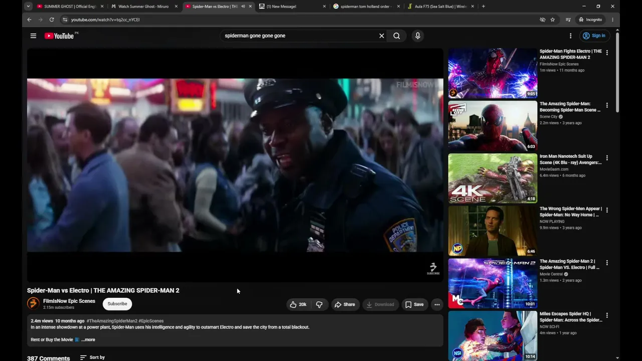
Task: Click the video player to pause
Action: pos(235,165)
